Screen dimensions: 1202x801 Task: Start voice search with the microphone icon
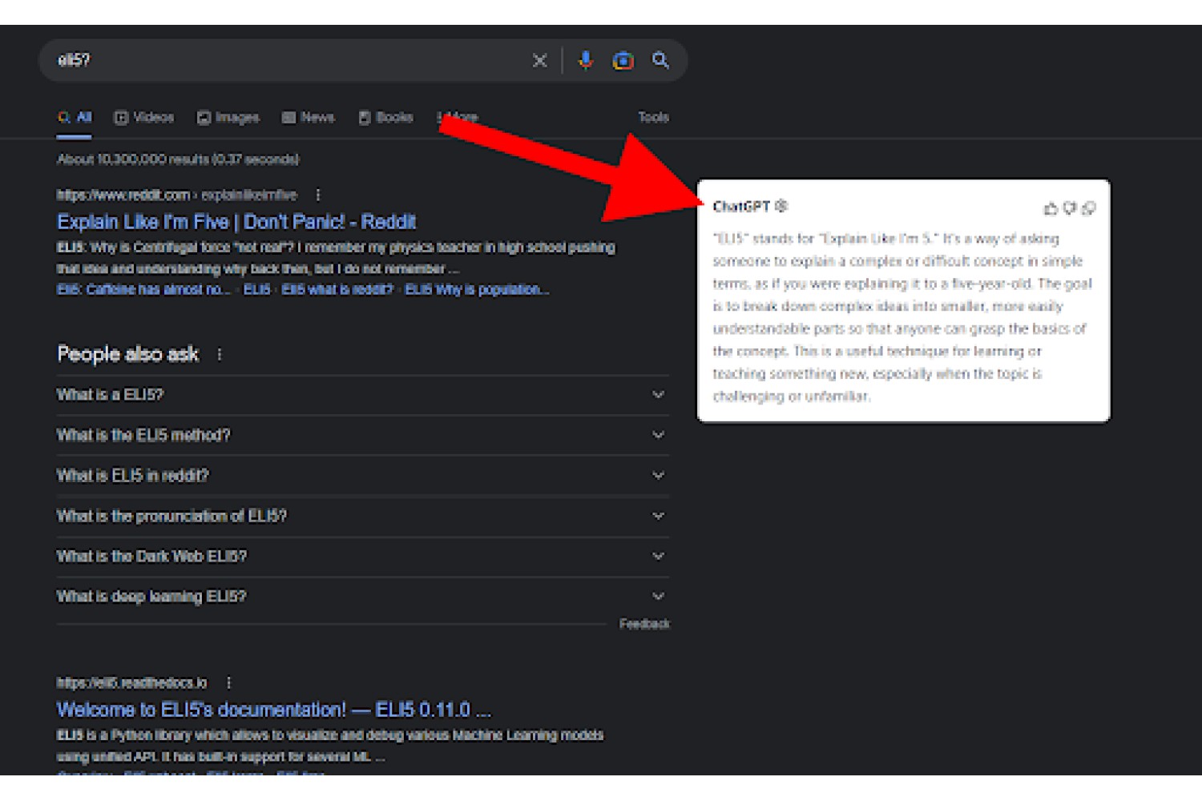(586, 60)
